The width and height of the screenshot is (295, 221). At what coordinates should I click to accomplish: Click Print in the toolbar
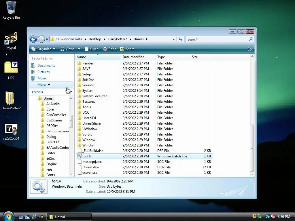[x=109, y=49]
